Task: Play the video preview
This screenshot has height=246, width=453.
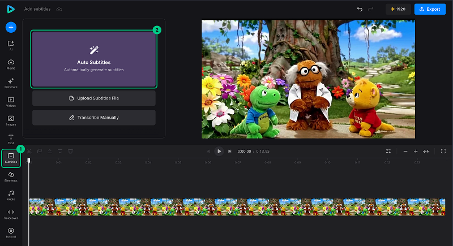Action: pyautogui.click(x=219, y=151)
